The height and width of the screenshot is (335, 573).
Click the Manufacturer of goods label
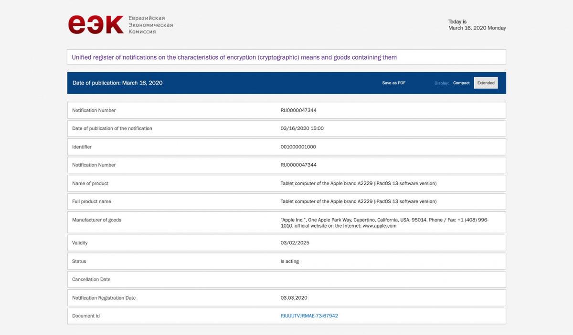[x=96, y=220]
